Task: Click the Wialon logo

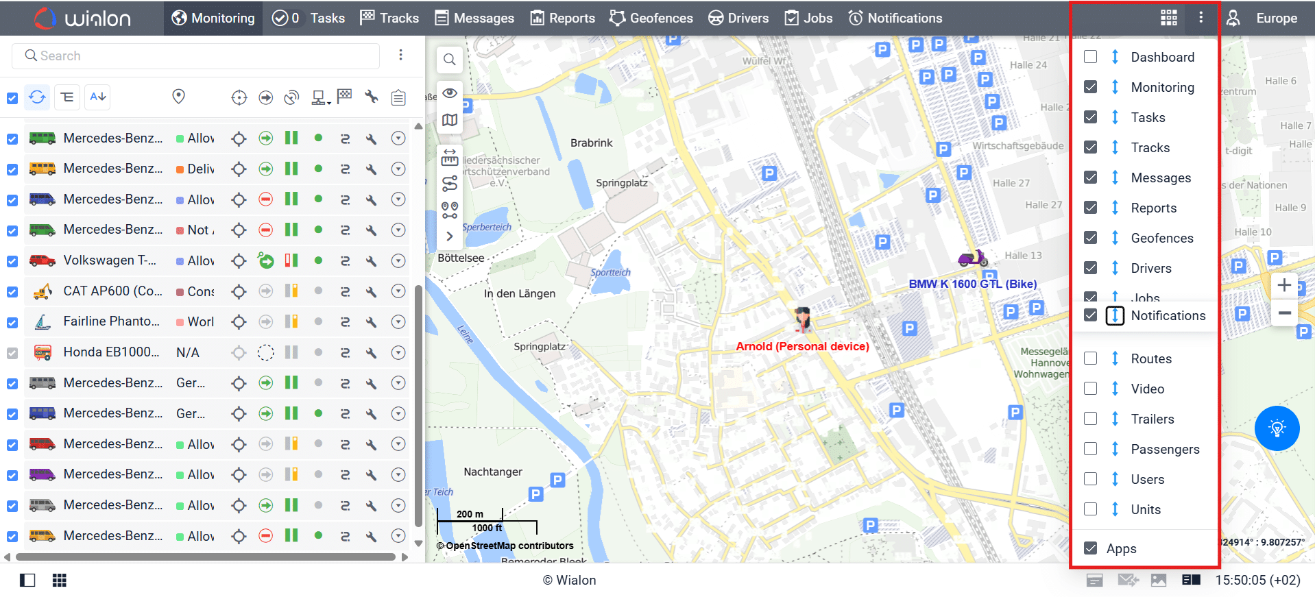Action: [82, 18]
